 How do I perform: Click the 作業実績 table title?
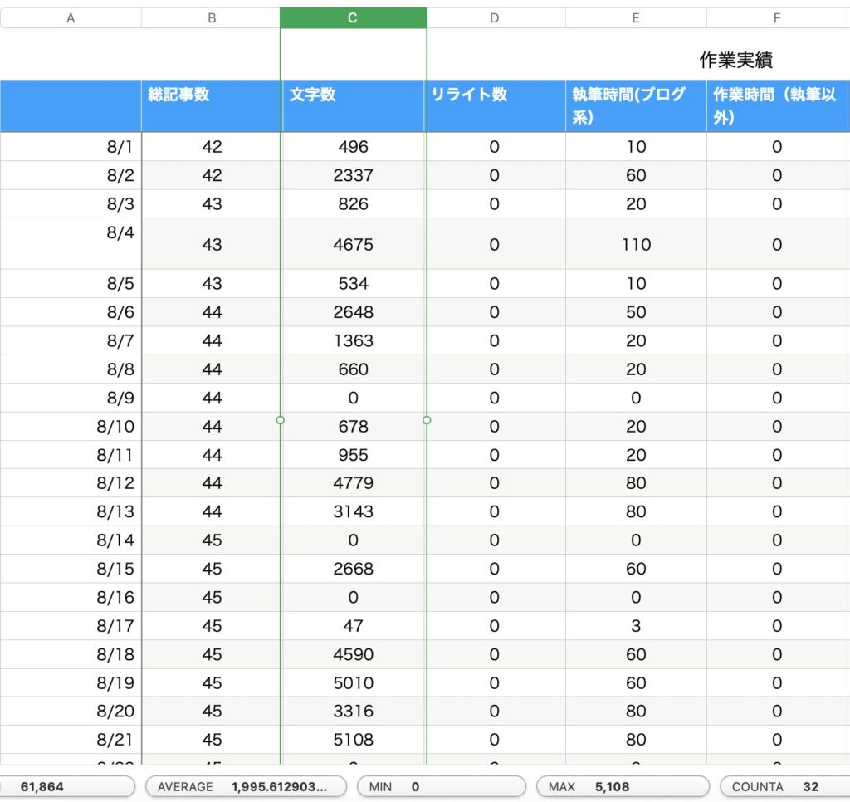coord(736,61)
